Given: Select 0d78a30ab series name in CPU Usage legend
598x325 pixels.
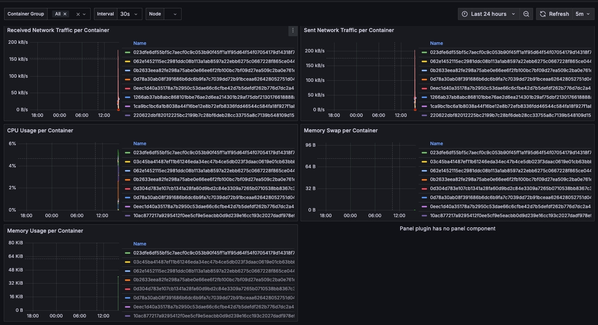Looking at the screenshot, I should (x=214, y=198).
